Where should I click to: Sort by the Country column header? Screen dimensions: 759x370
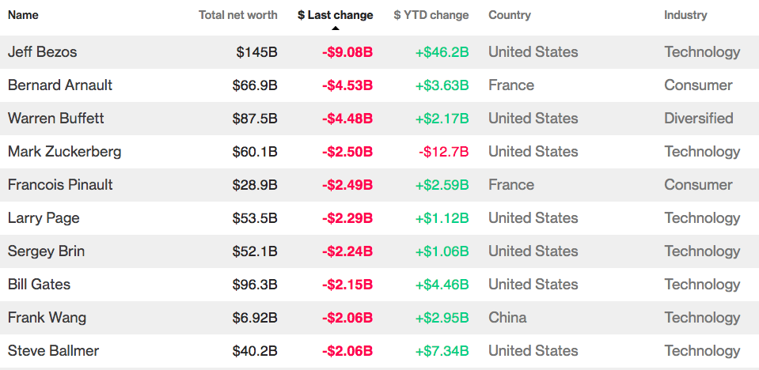[x=510, y=15]
